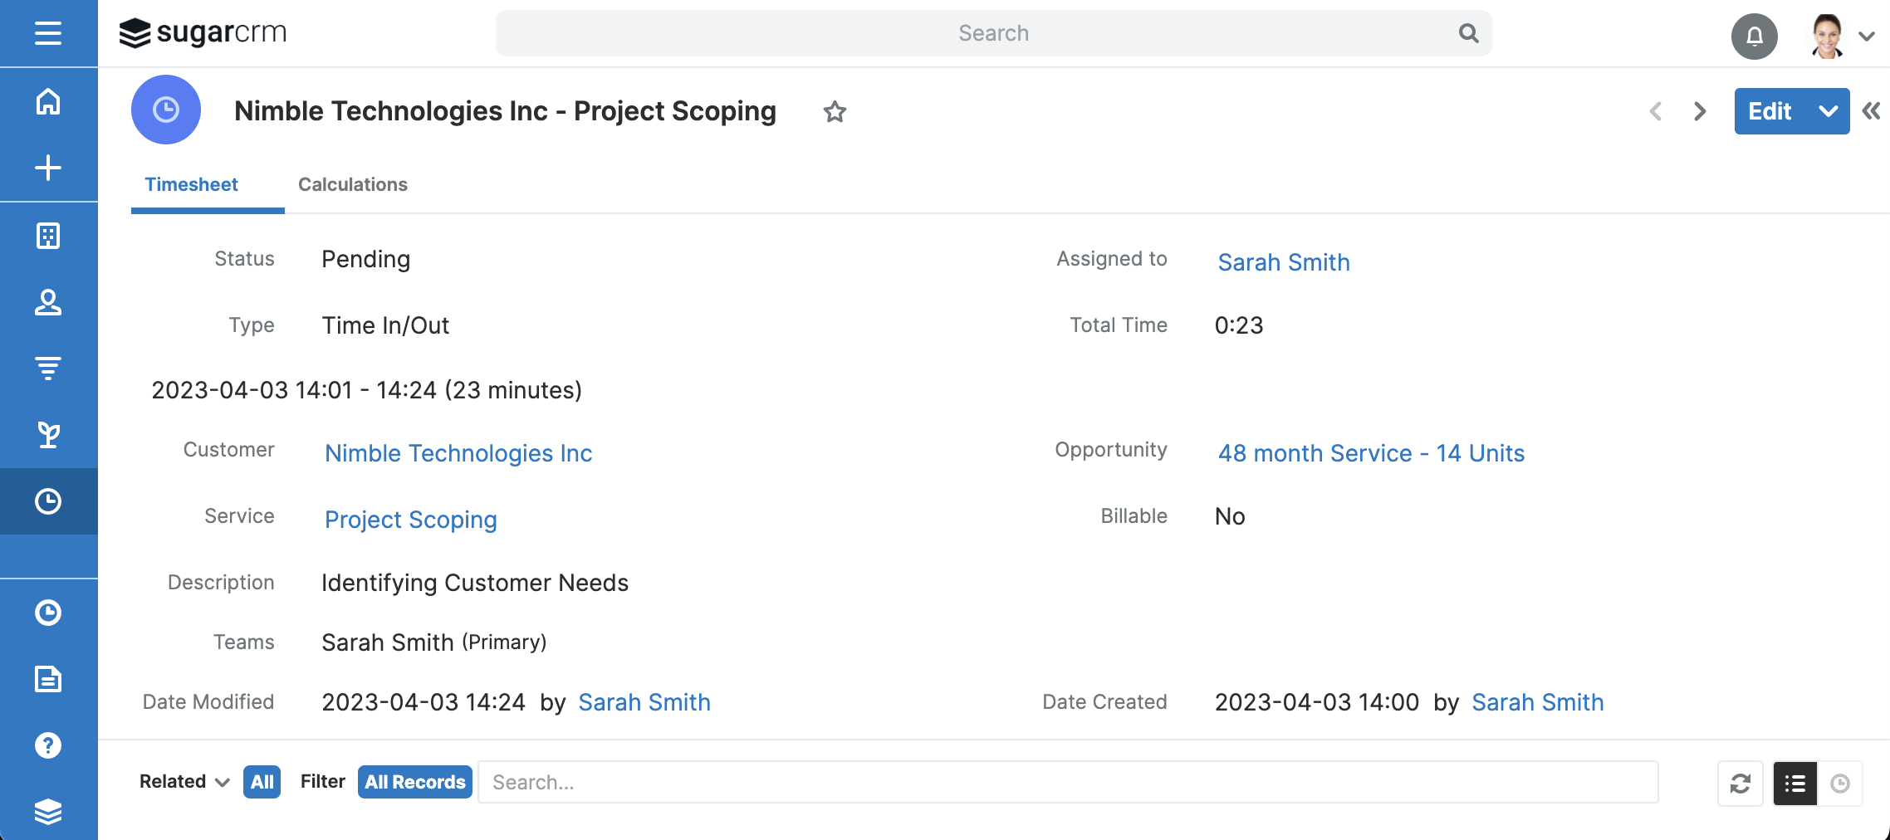
Task: Open Contacts person icon in sidebar
Action: click(x=48, y=302)
